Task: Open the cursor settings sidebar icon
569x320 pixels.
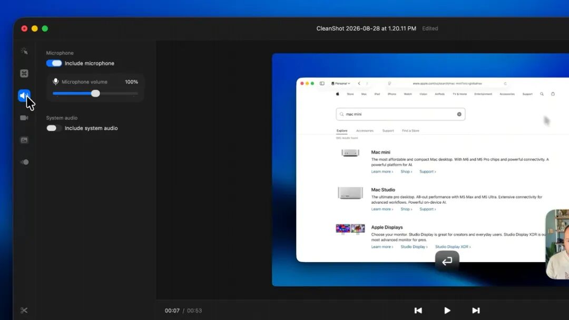Action: (24, 51)
